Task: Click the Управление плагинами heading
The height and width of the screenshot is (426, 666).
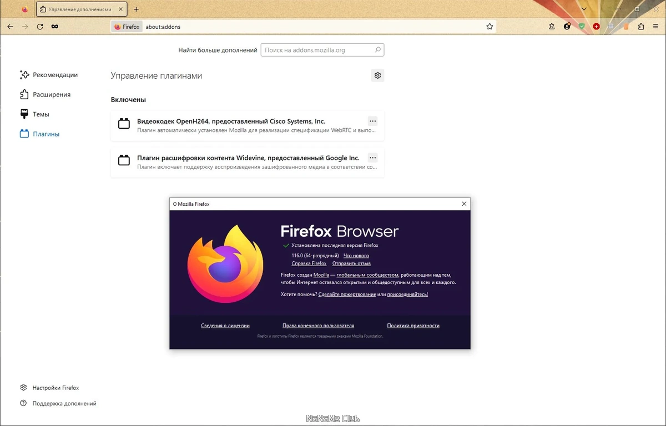Action: coord(157,76)
